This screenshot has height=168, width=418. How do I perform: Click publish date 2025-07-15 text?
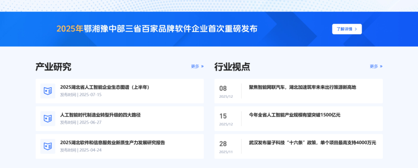[x=90, y=95]
